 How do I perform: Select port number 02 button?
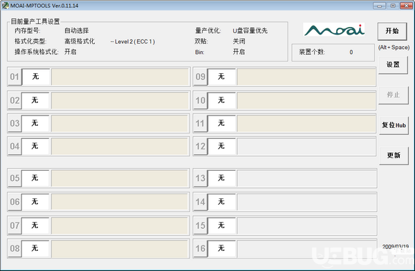(x=15, y=100)
